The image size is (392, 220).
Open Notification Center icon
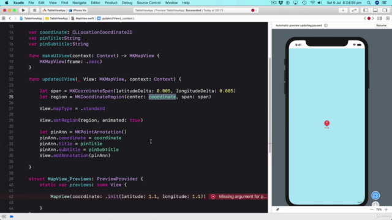click(x=384, y=2)
